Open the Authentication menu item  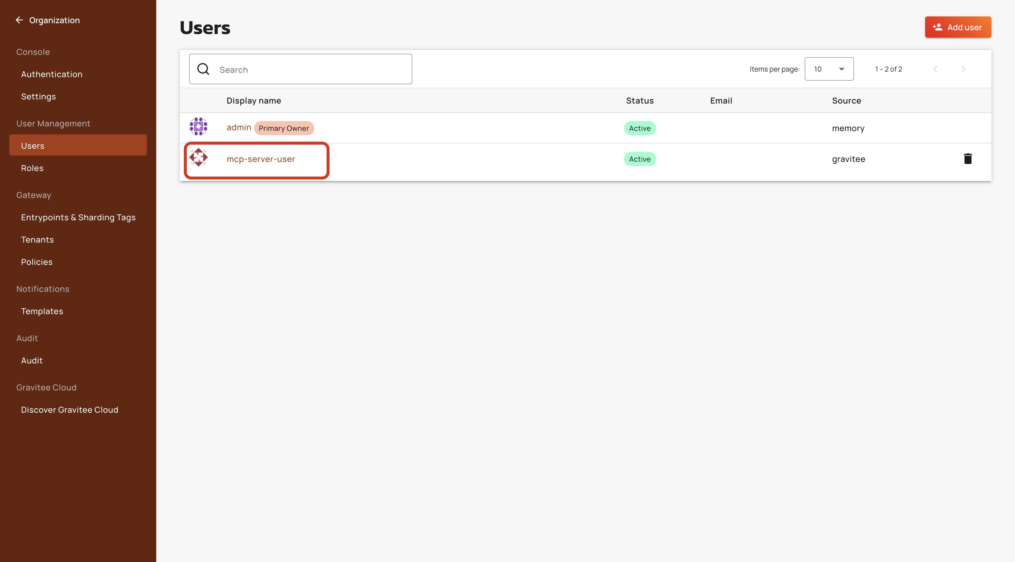[52, 75]
